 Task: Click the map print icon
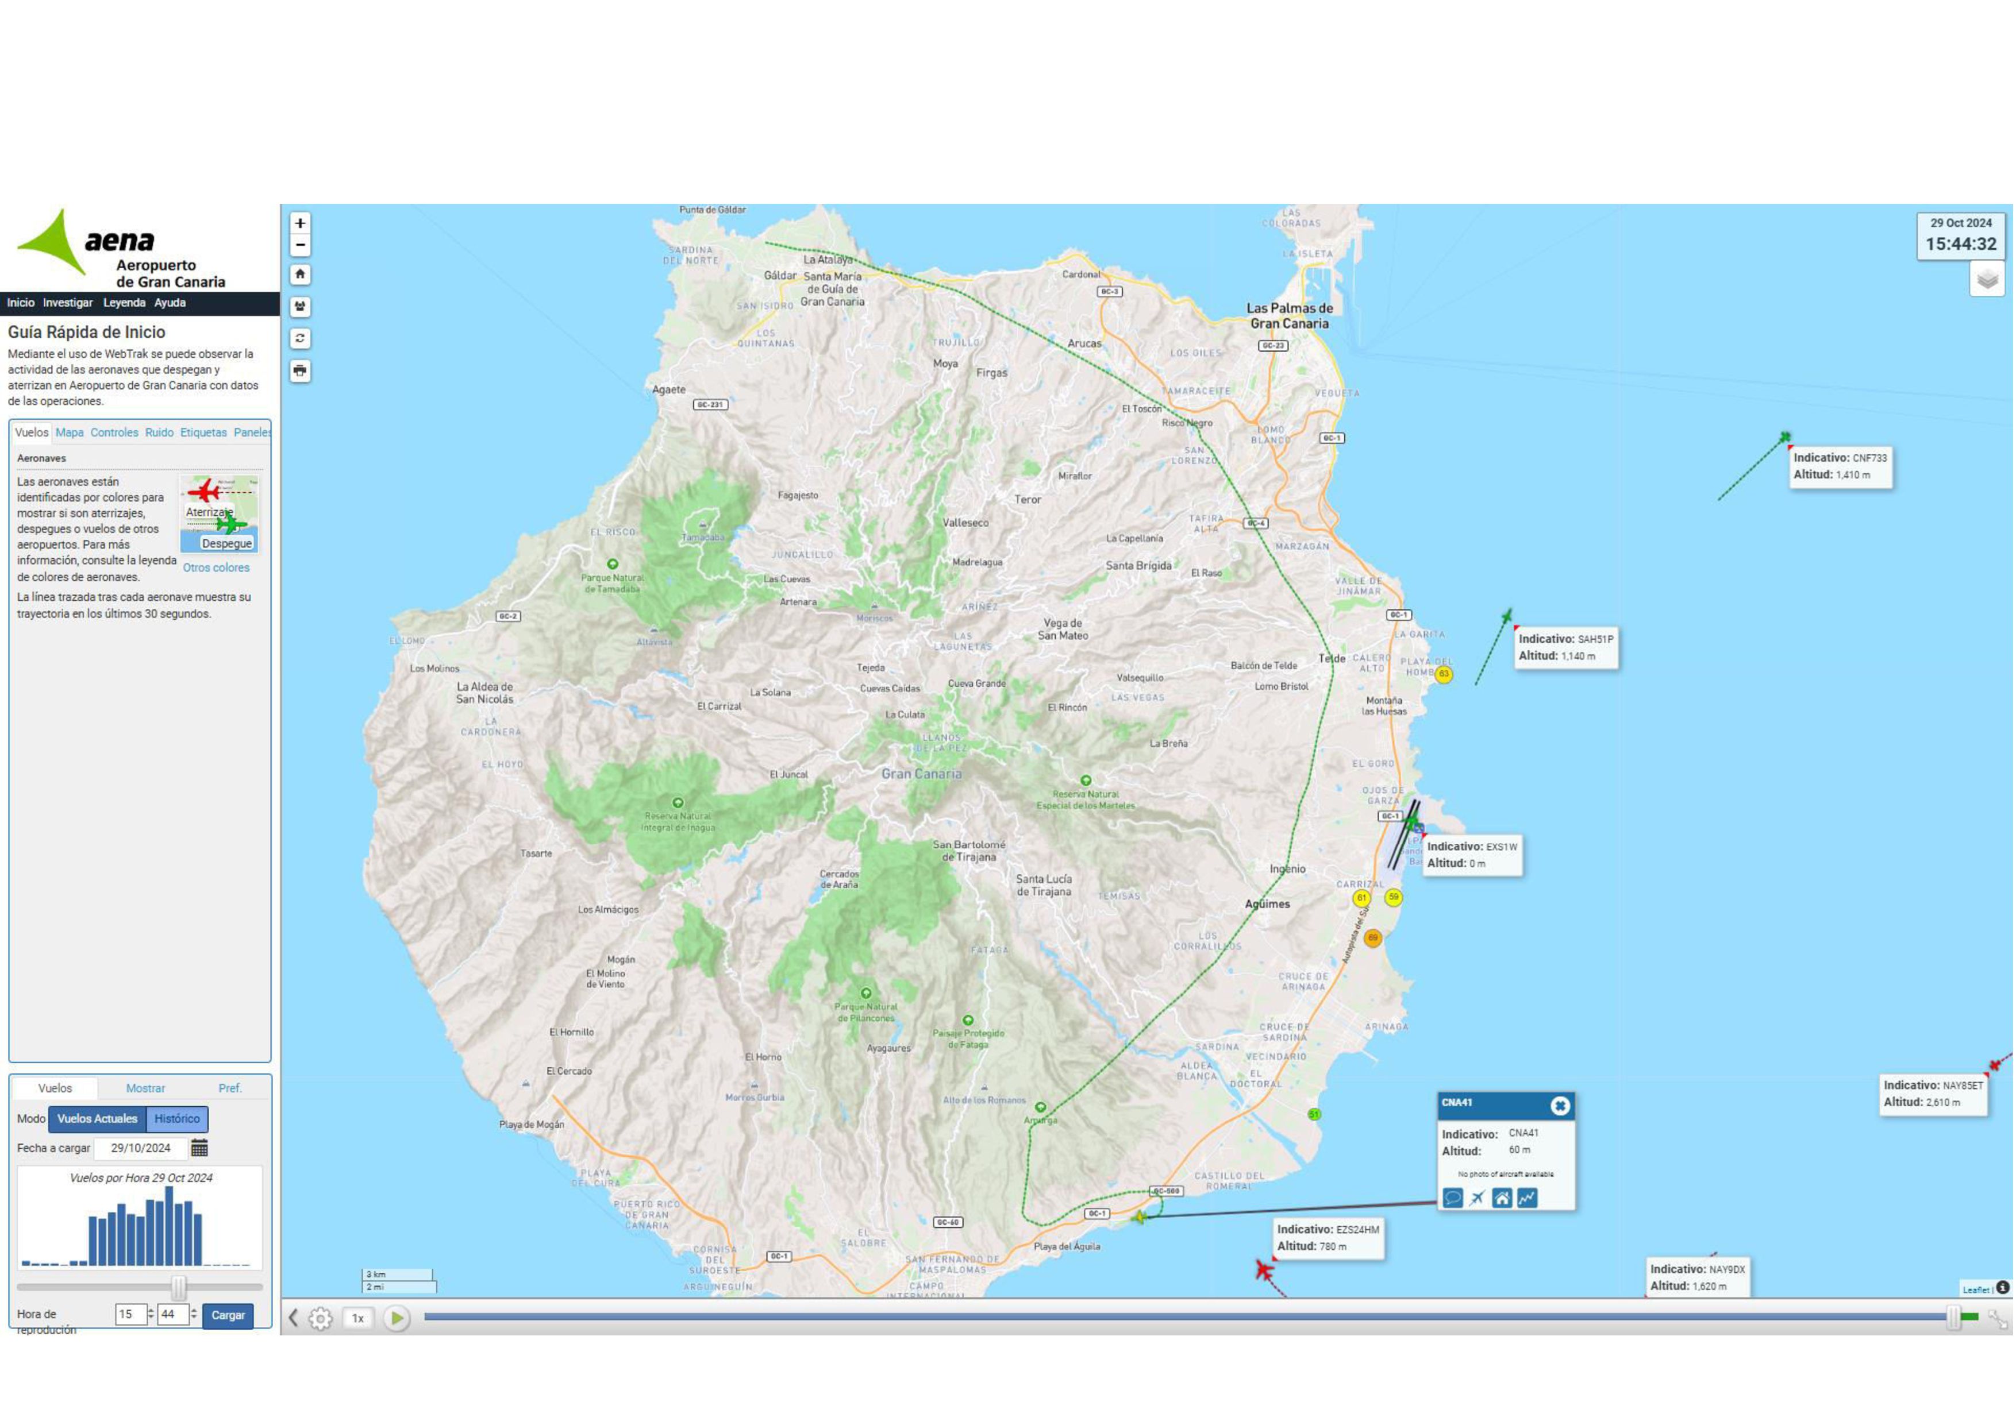[301, 371]
